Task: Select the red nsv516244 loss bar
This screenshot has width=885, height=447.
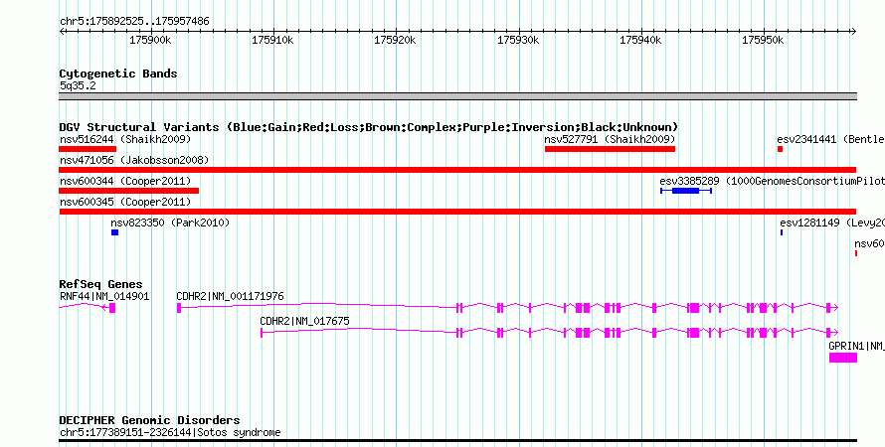Action: [x=88, y=149]
